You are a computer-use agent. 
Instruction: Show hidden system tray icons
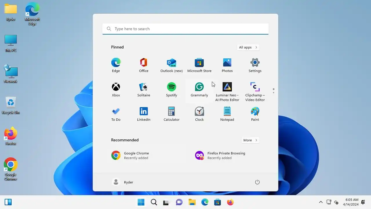pyautogui.click(x=321, y=202)
